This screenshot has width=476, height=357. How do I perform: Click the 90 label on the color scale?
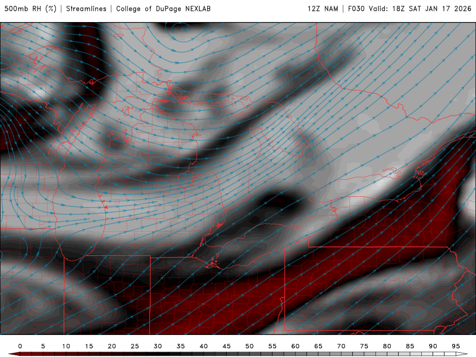(433, 346)
